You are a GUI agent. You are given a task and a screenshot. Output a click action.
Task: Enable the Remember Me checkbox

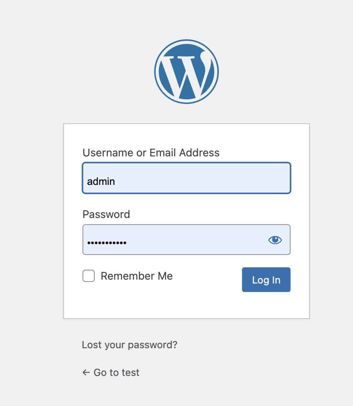(88, 276)
